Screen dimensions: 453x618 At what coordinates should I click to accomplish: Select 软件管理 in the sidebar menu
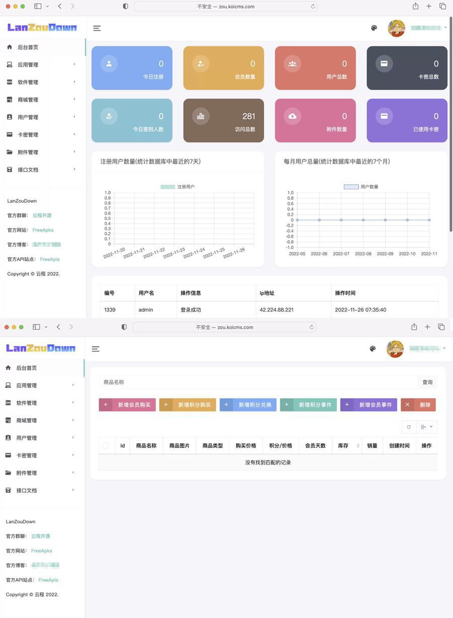[29, 82]
